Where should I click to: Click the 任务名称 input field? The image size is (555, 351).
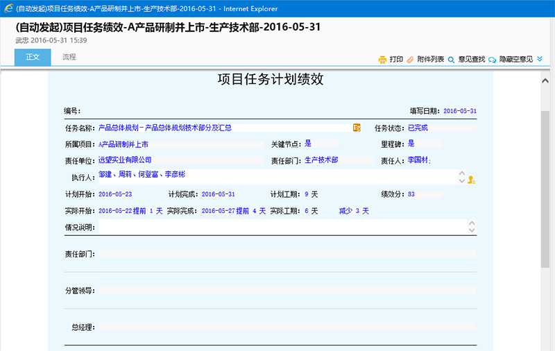click(x=223, y=128)
